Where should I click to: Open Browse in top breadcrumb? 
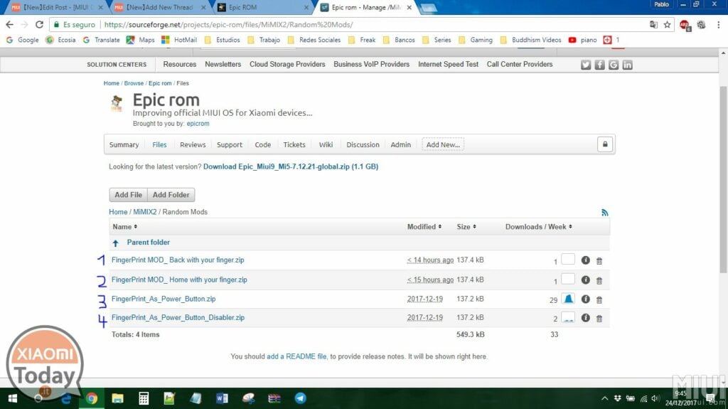[134, 83]
